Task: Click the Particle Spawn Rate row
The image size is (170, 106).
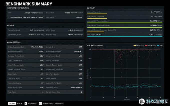Action: pos(64,92)
